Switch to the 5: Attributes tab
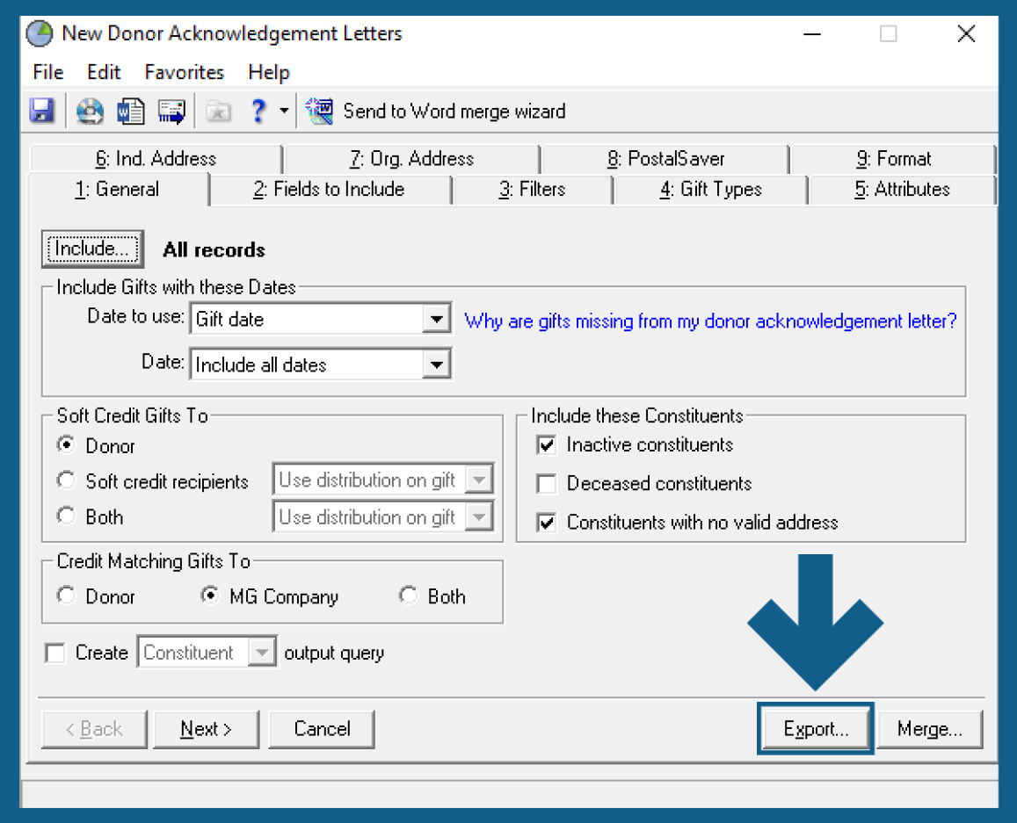The image size is (1017, 823). click(x=902, y=189)
